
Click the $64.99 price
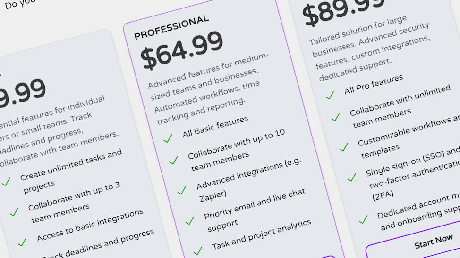(182, 50)
